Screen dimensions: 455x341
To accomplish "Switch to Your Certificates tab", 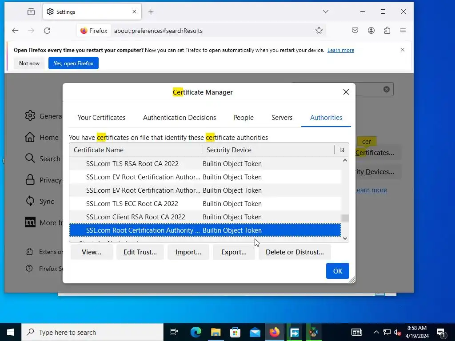I will click(x=102, y=117).
